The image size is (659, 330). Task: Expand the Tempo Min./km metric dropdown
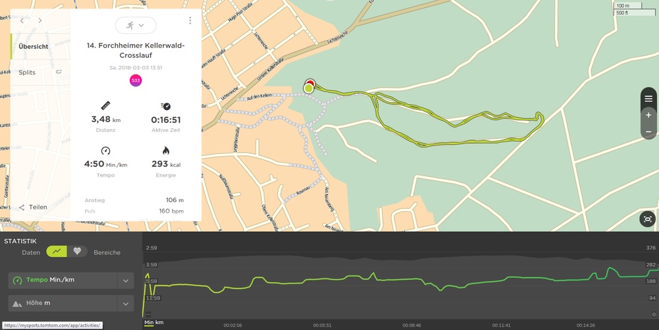pyautogui.click(x=125, y=281)
